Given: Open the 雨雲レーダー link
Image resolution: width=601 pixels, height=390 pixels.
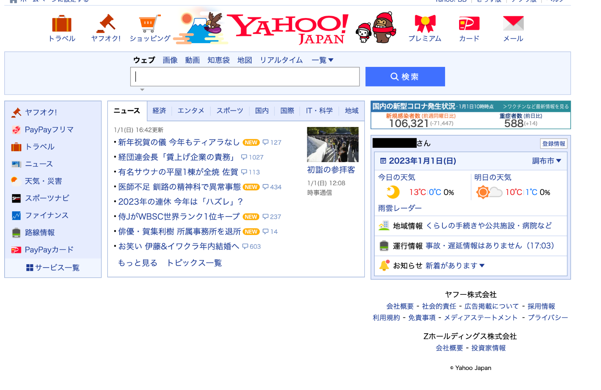Looking at the screenshot, I should (400, 208).
